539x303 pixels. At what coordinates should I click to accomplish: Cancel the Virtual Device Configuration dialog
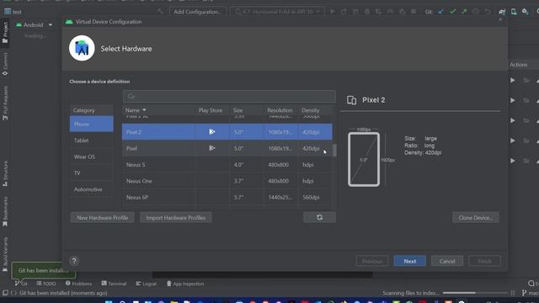tap(447, 261)
